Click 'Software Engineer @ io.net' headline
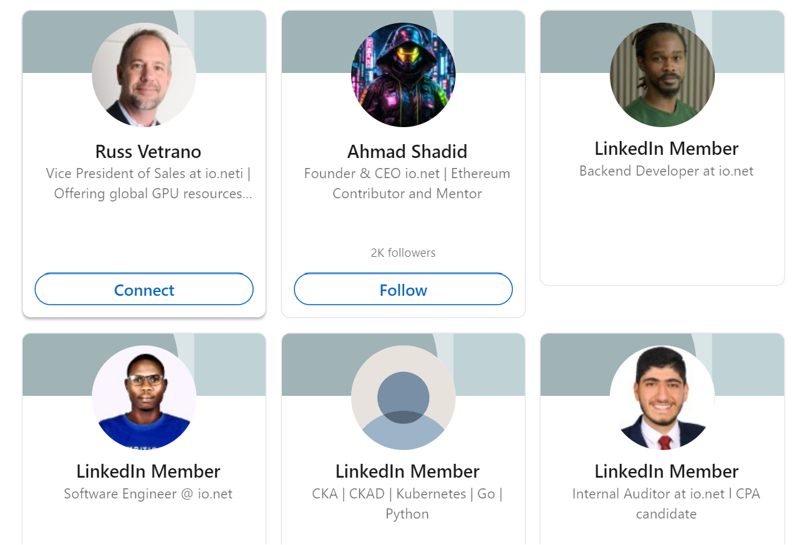The height and width of the screenshot is (545, 803). pos(148,494)
